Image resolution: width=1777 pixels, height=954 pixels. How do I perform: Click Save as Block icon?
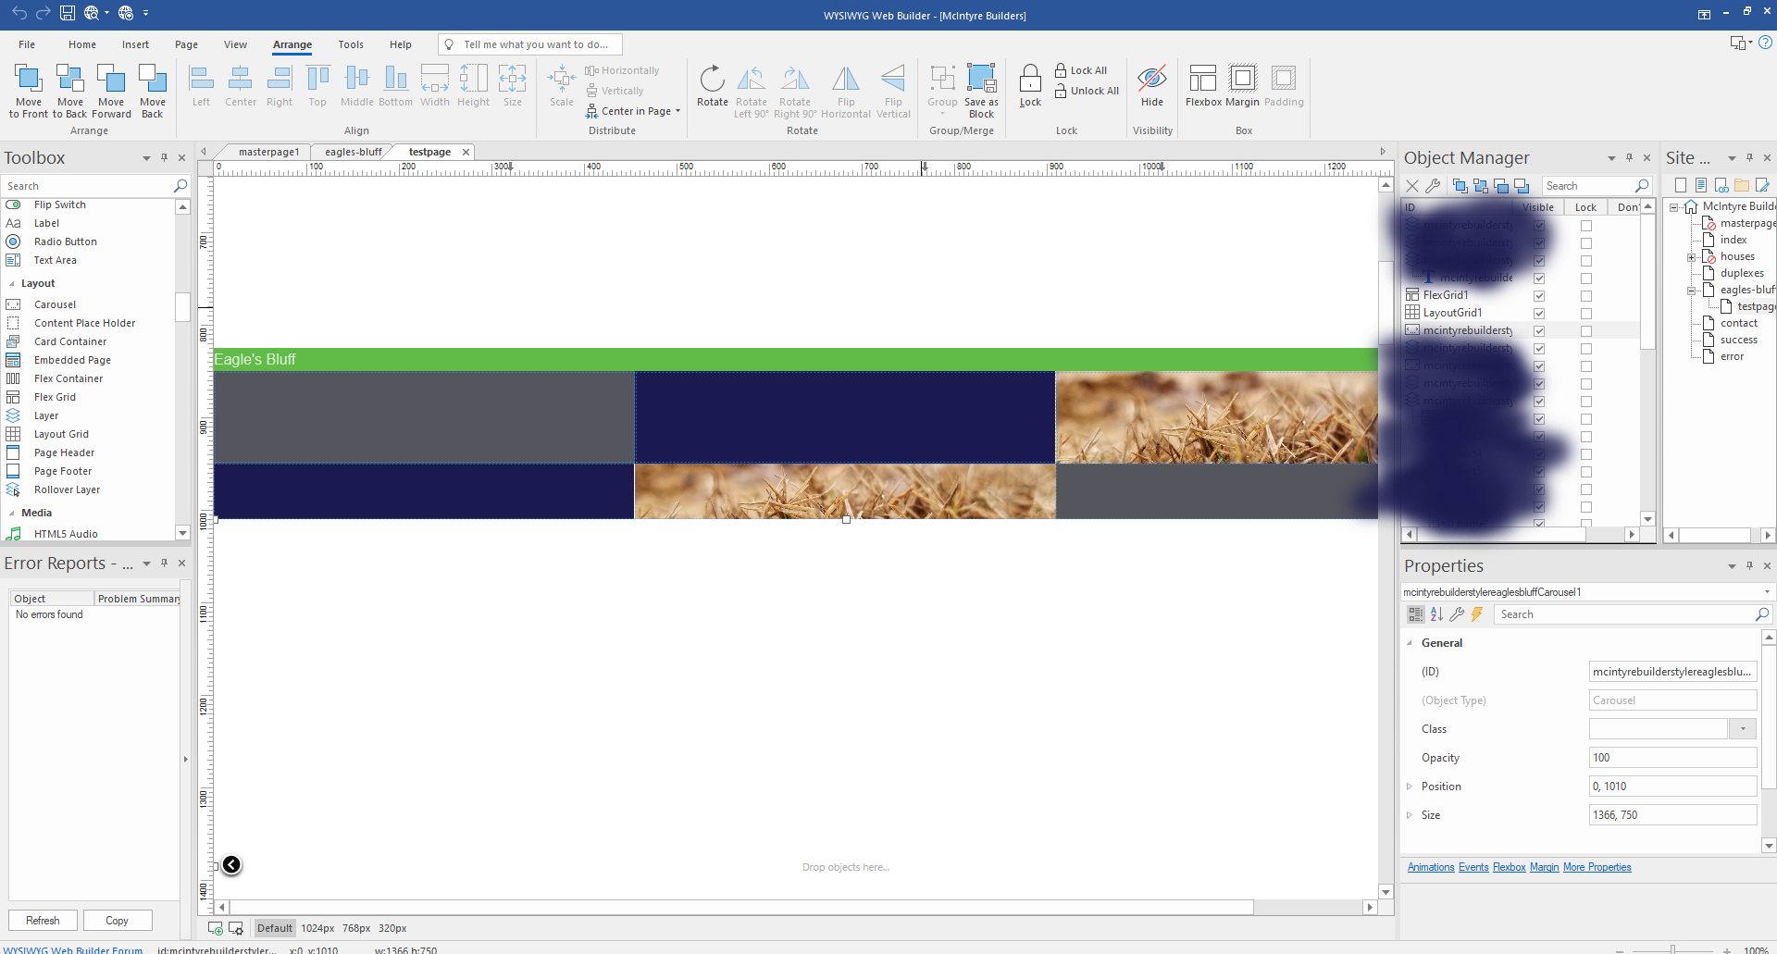tap(981, 81)
